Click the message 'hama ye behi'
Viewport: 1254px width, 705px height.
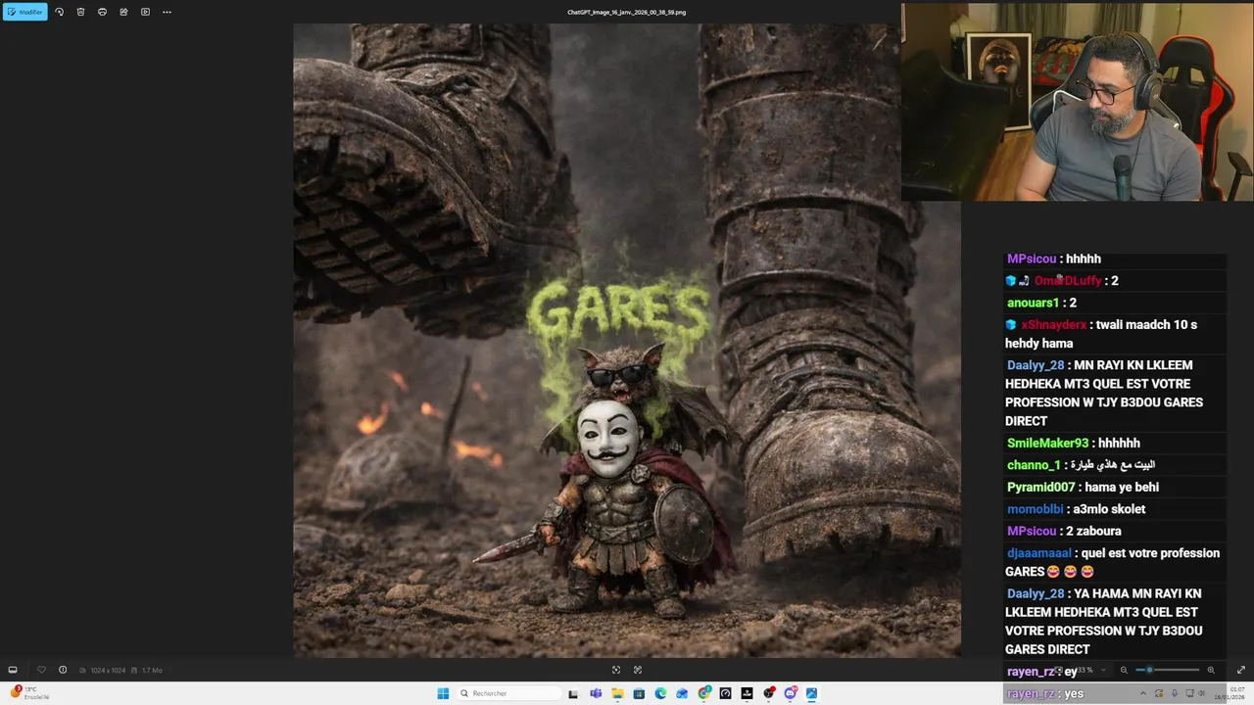pos(1122,488)
